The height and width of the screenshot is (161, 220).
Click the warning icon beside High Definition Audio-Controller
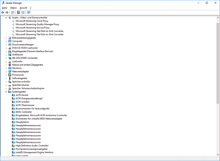tap(13, 146)
